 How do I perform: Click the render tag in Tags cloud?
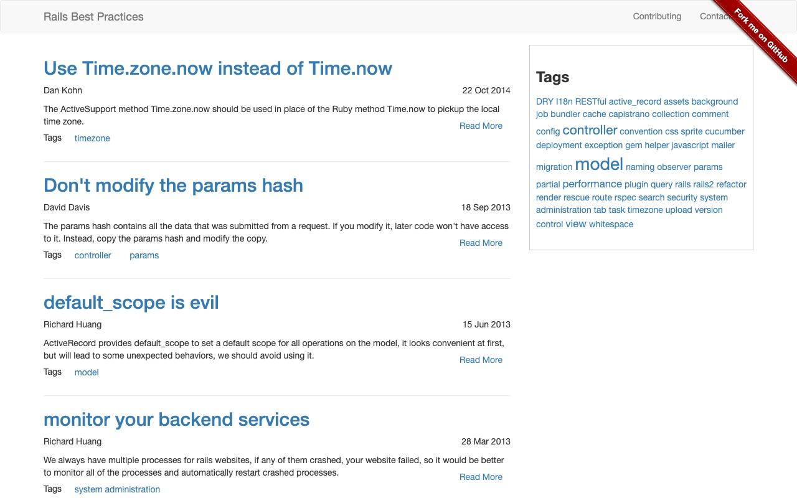(x=549, y=197)
